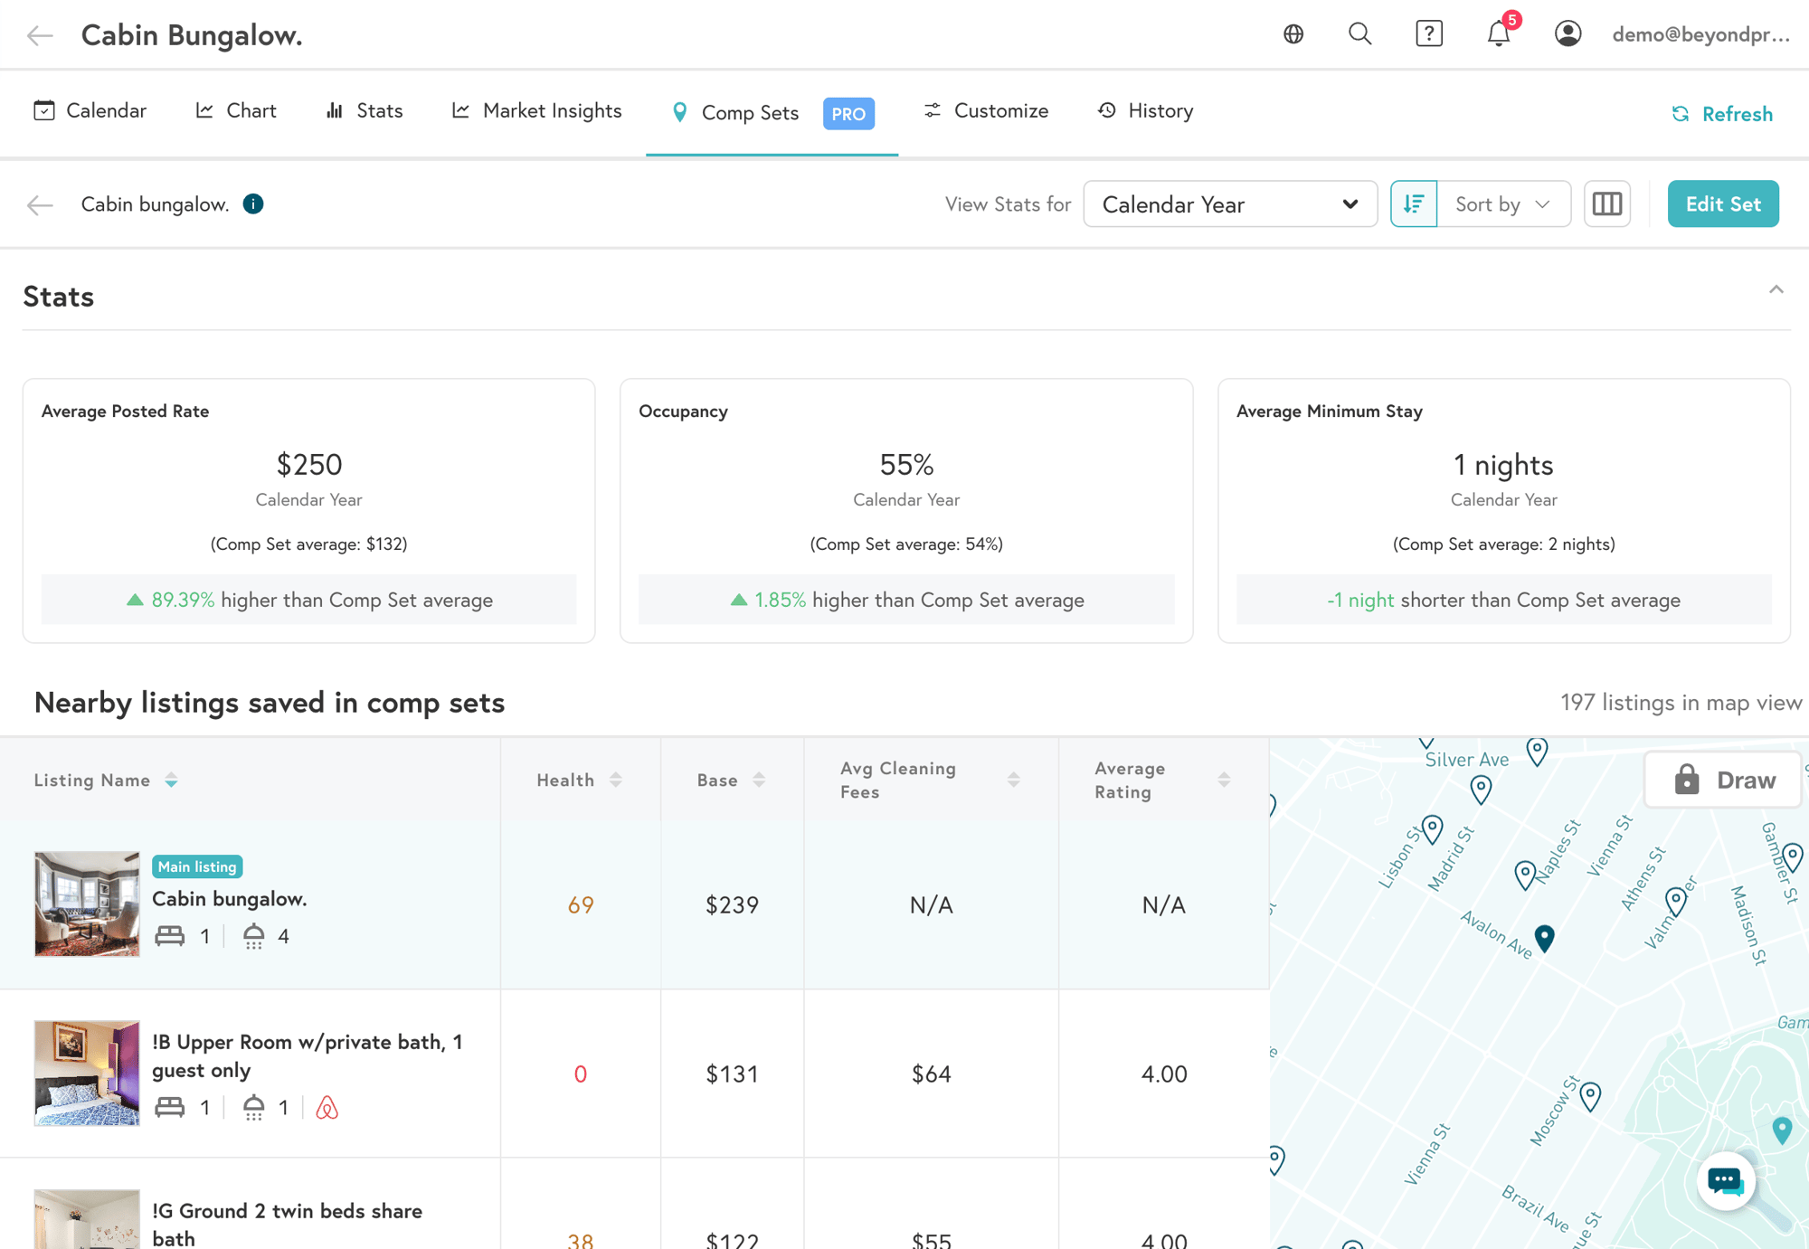This screenshot has width=1809, height=1249.
Task: Click the Edit Set button
Action: coord(1723,203)
